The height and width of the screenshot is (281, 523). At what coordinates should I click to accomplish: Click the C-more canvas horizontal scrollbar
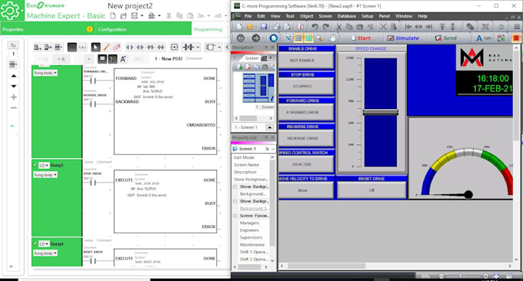[x=327, y=266]
